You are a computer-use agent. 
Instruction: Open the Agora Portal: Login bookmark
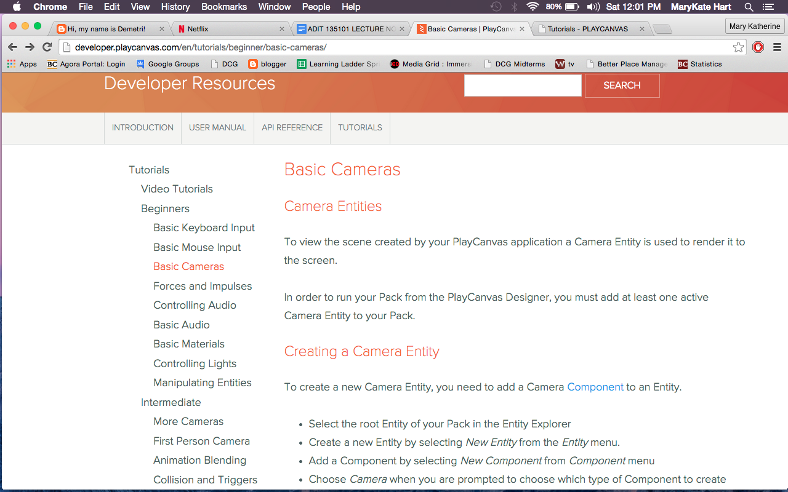click(86, 64)
